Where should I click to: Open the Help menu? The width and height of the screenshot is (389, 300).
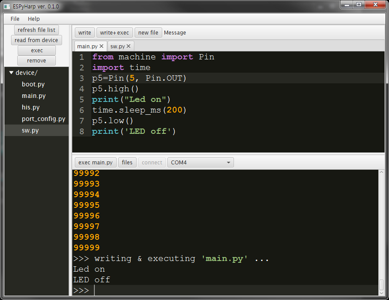click(x=34, y=19)
